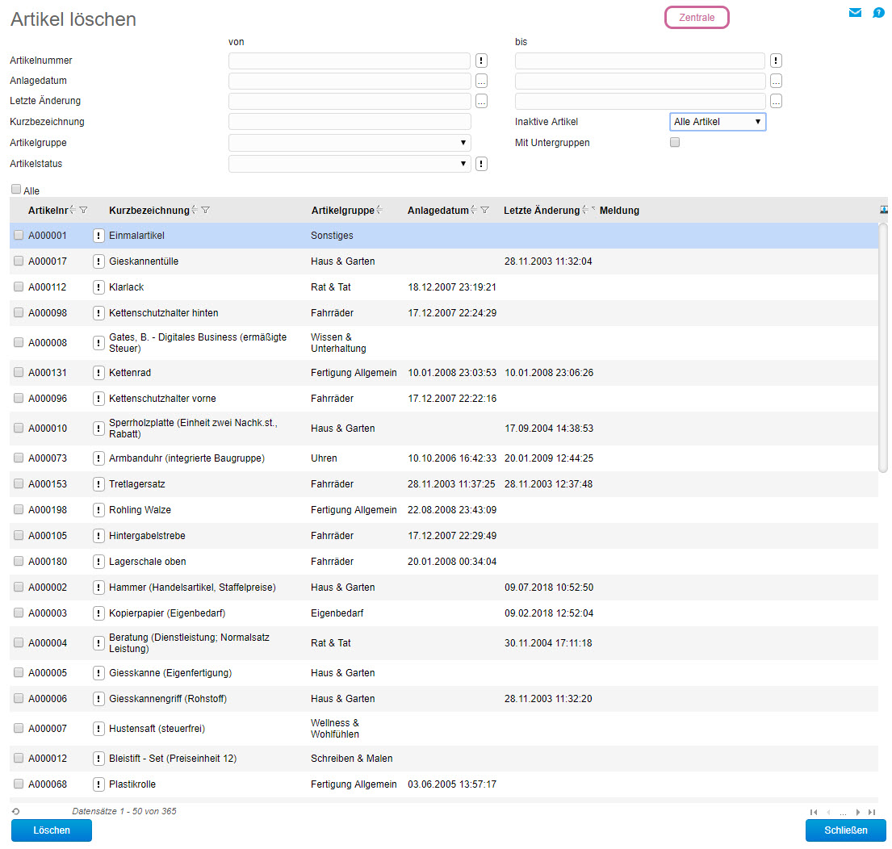The height and width of the screenshot is (849, 892).
Task: Go to the last page of records
Action: tap(872, 812)
